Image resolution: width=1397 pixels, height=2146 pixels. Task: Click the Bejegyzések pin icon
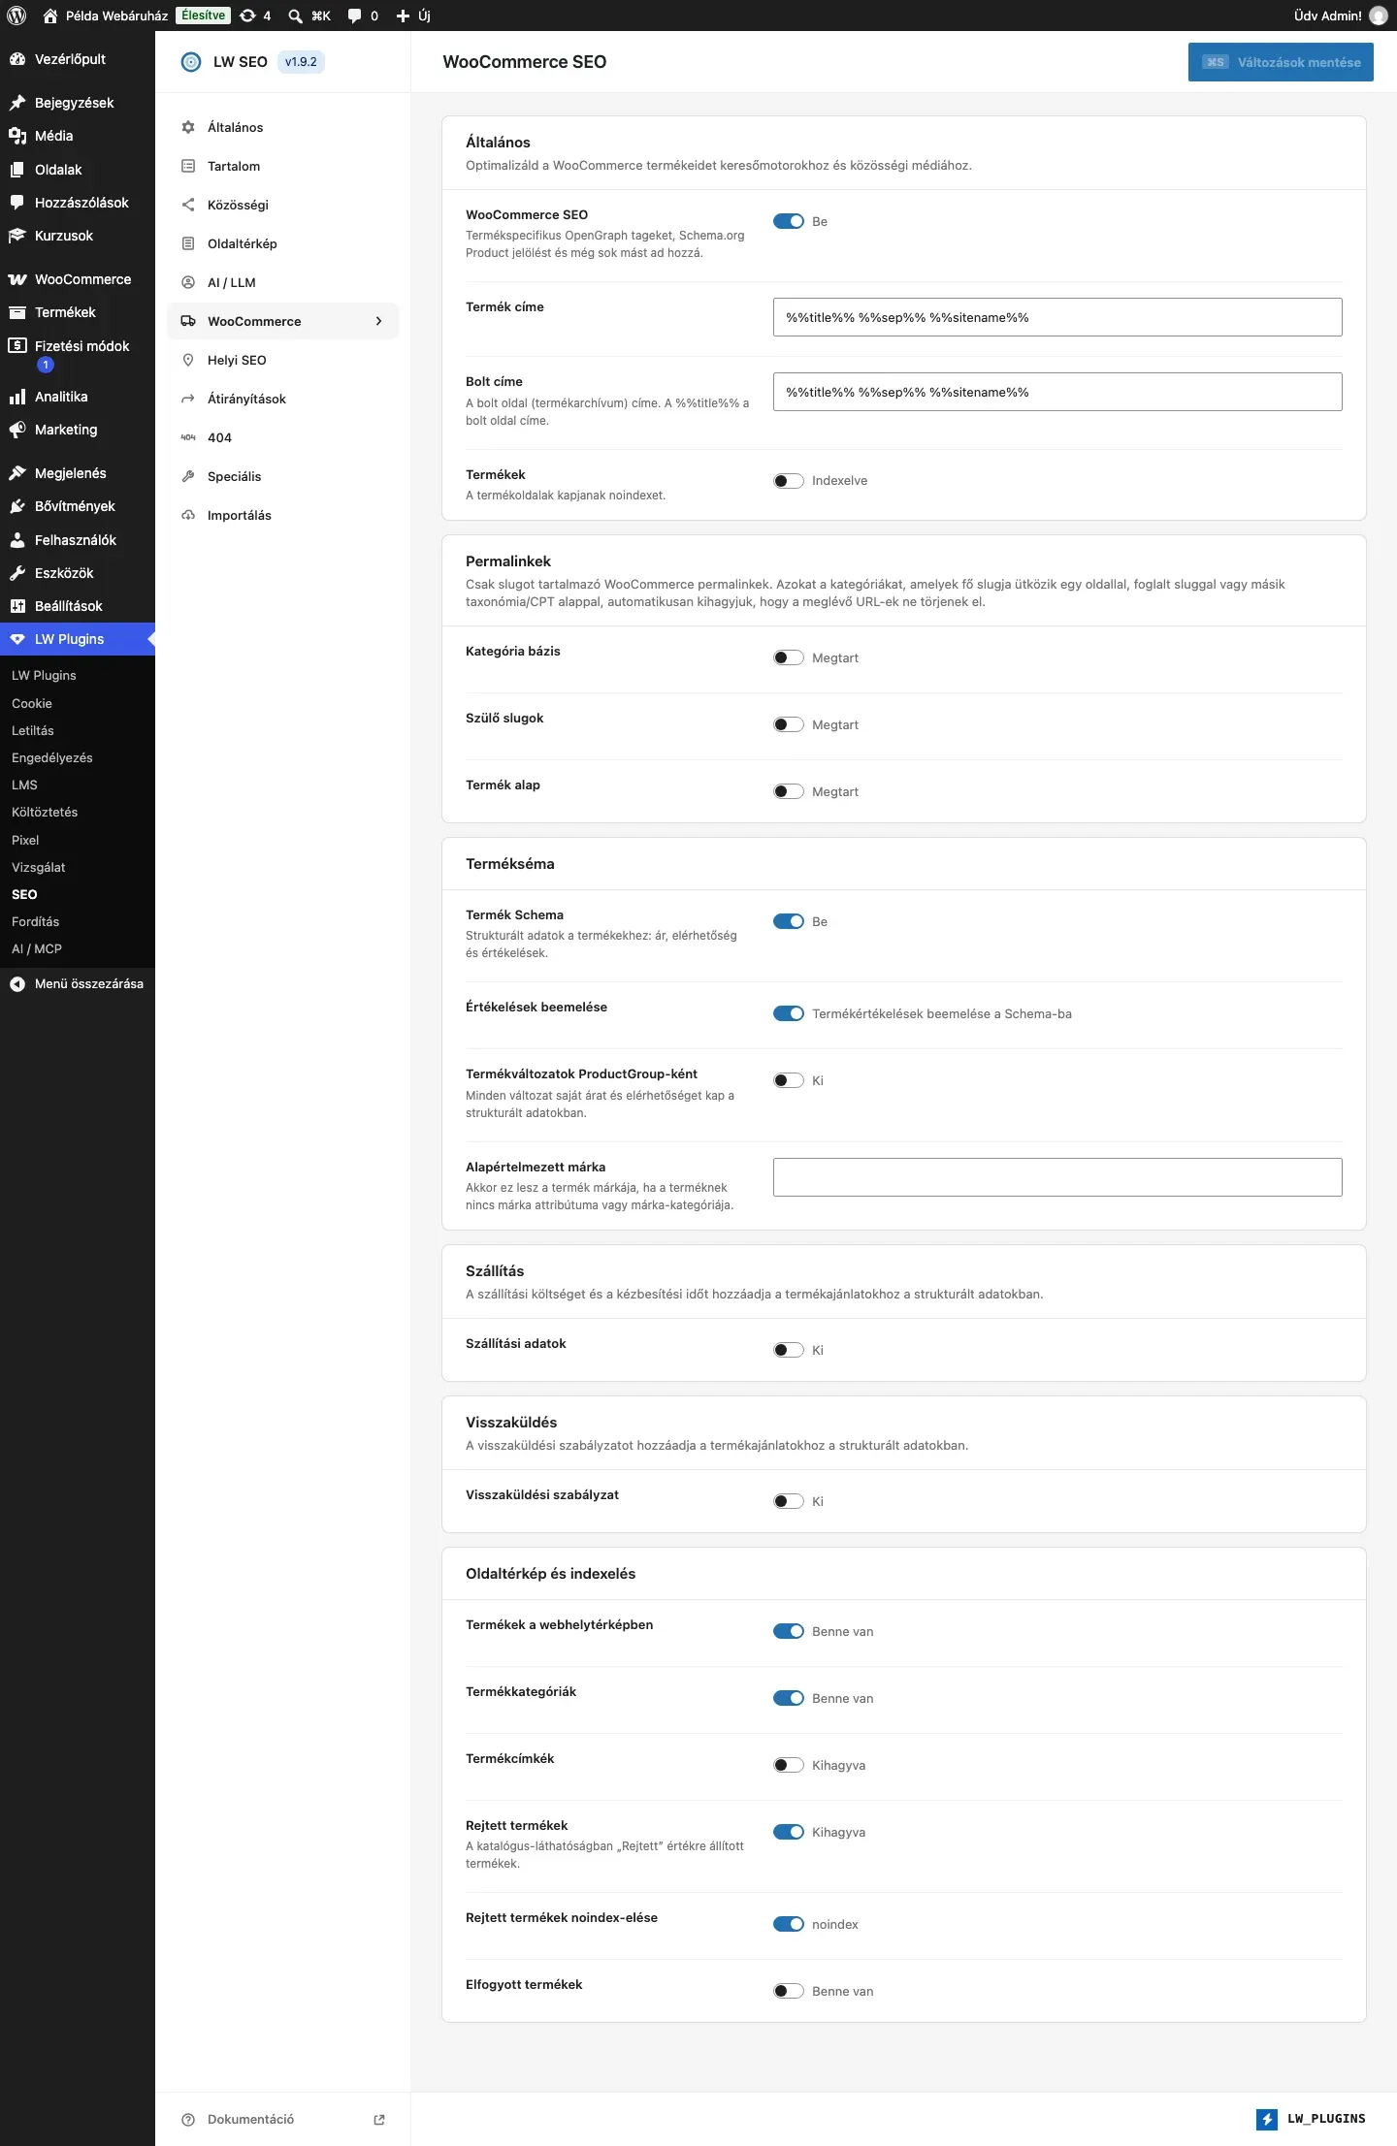click(17, 103)
